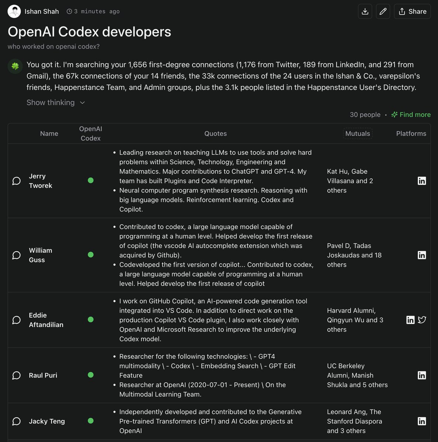Open chat bubble for Jacky Teng
This screenshot has width=438, height=442.
pyautogui.click(x=16, y=421)
